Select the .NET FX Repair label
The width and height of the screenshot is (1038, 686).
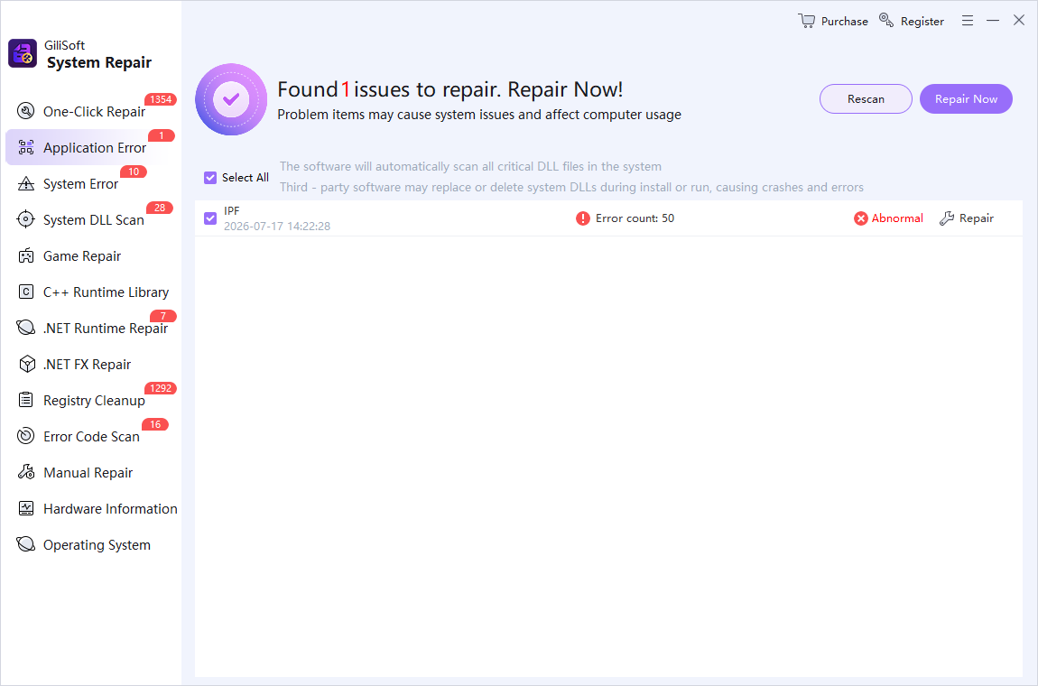point(87,364)
